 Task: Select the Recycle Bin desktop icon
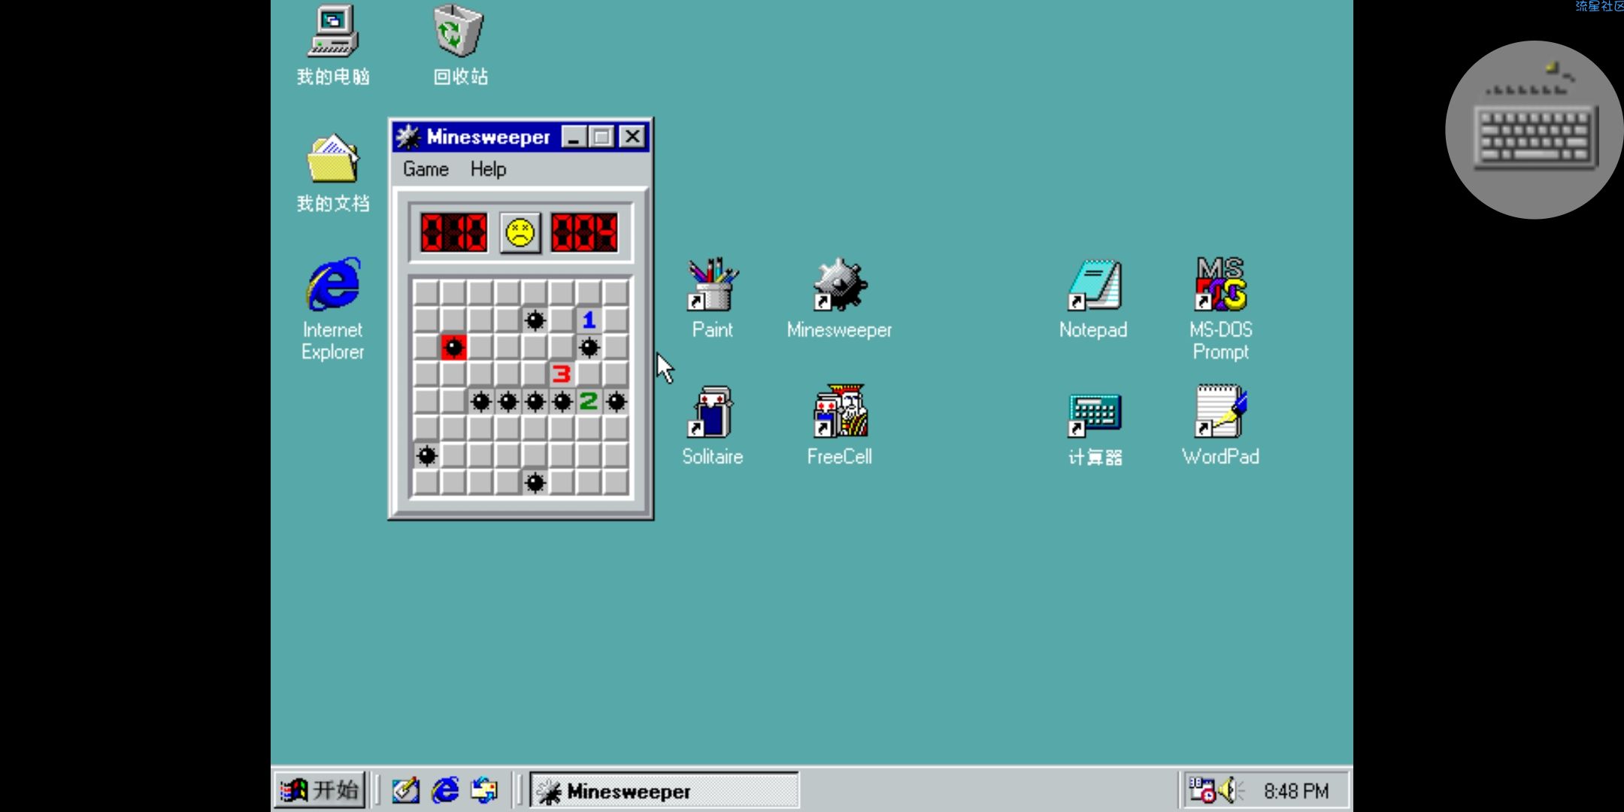459,45
